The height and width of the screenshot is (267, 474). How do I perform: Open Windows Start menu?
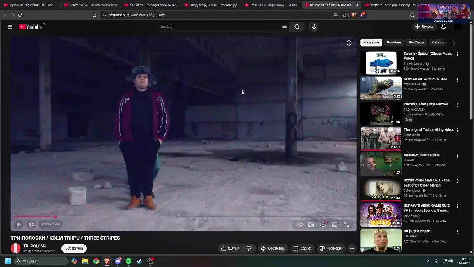coord(8,261)
